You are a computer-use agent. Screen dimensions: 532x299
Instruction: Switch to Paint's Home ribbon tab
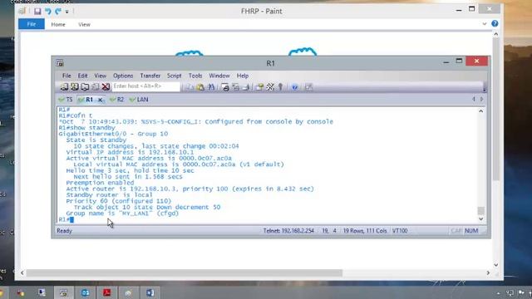(58, 24)
